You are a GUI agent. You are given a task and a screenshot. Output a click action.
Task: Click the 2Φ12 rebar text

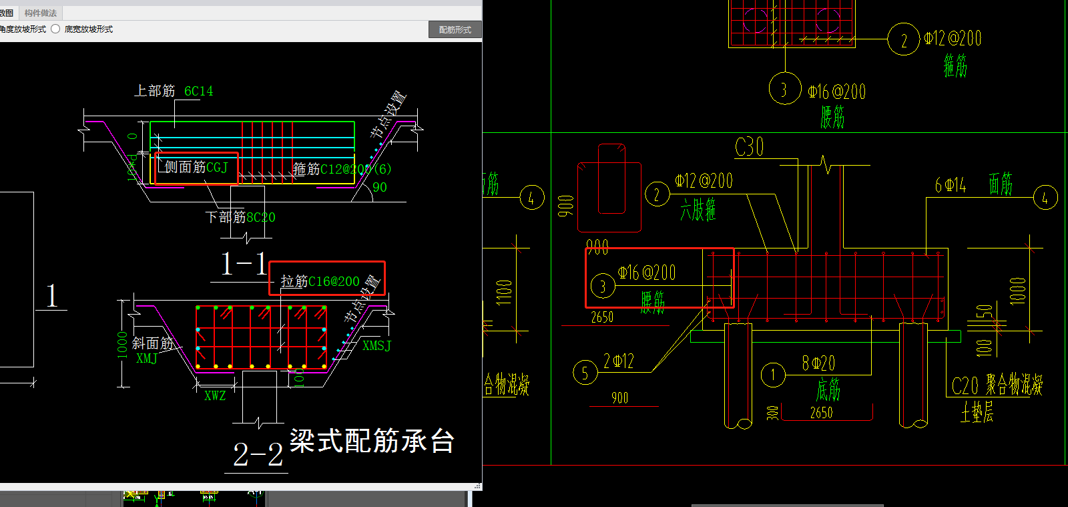[619, 361]
